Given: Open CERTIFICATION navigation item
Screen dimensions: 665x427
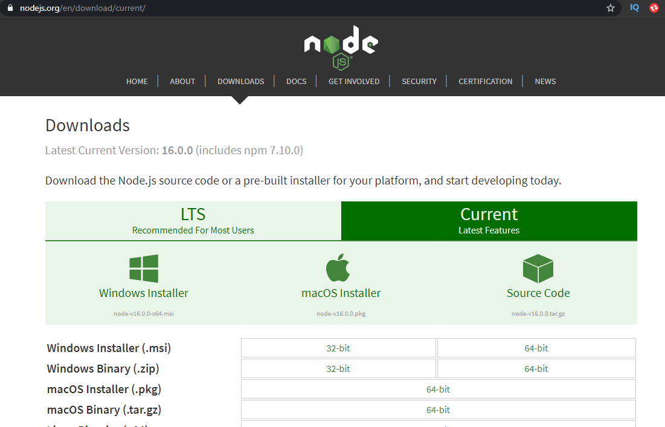Looking at the screenshot, I should point(485,81).
